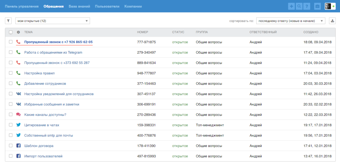This screenshot has width=340, height=166.
Task: Open ticket Работа с обращениями из Telegram
Action: (x=53, y=52)
